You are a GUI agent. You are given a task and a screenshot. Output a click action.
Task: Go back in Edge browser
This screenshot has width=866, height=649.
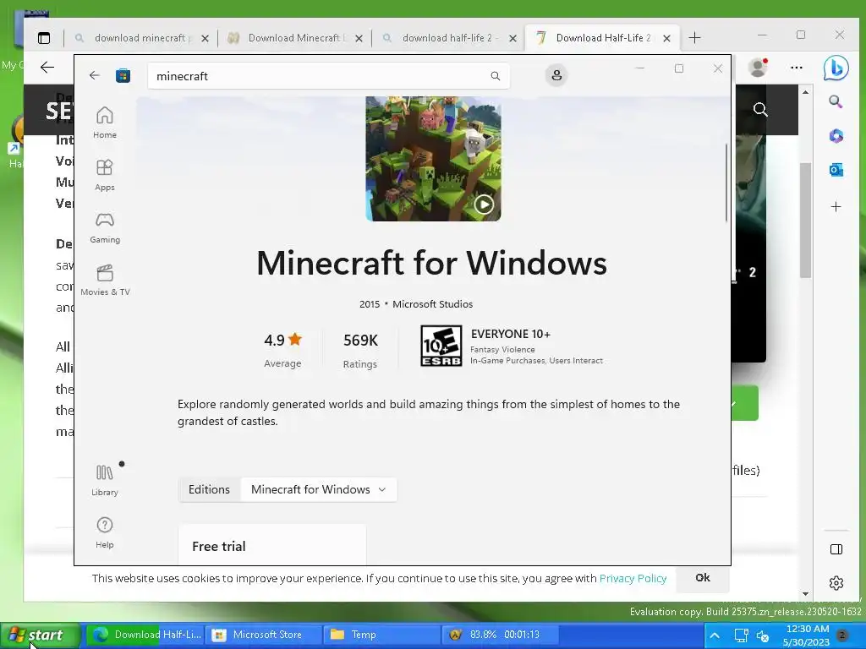[x=47, y=68]
